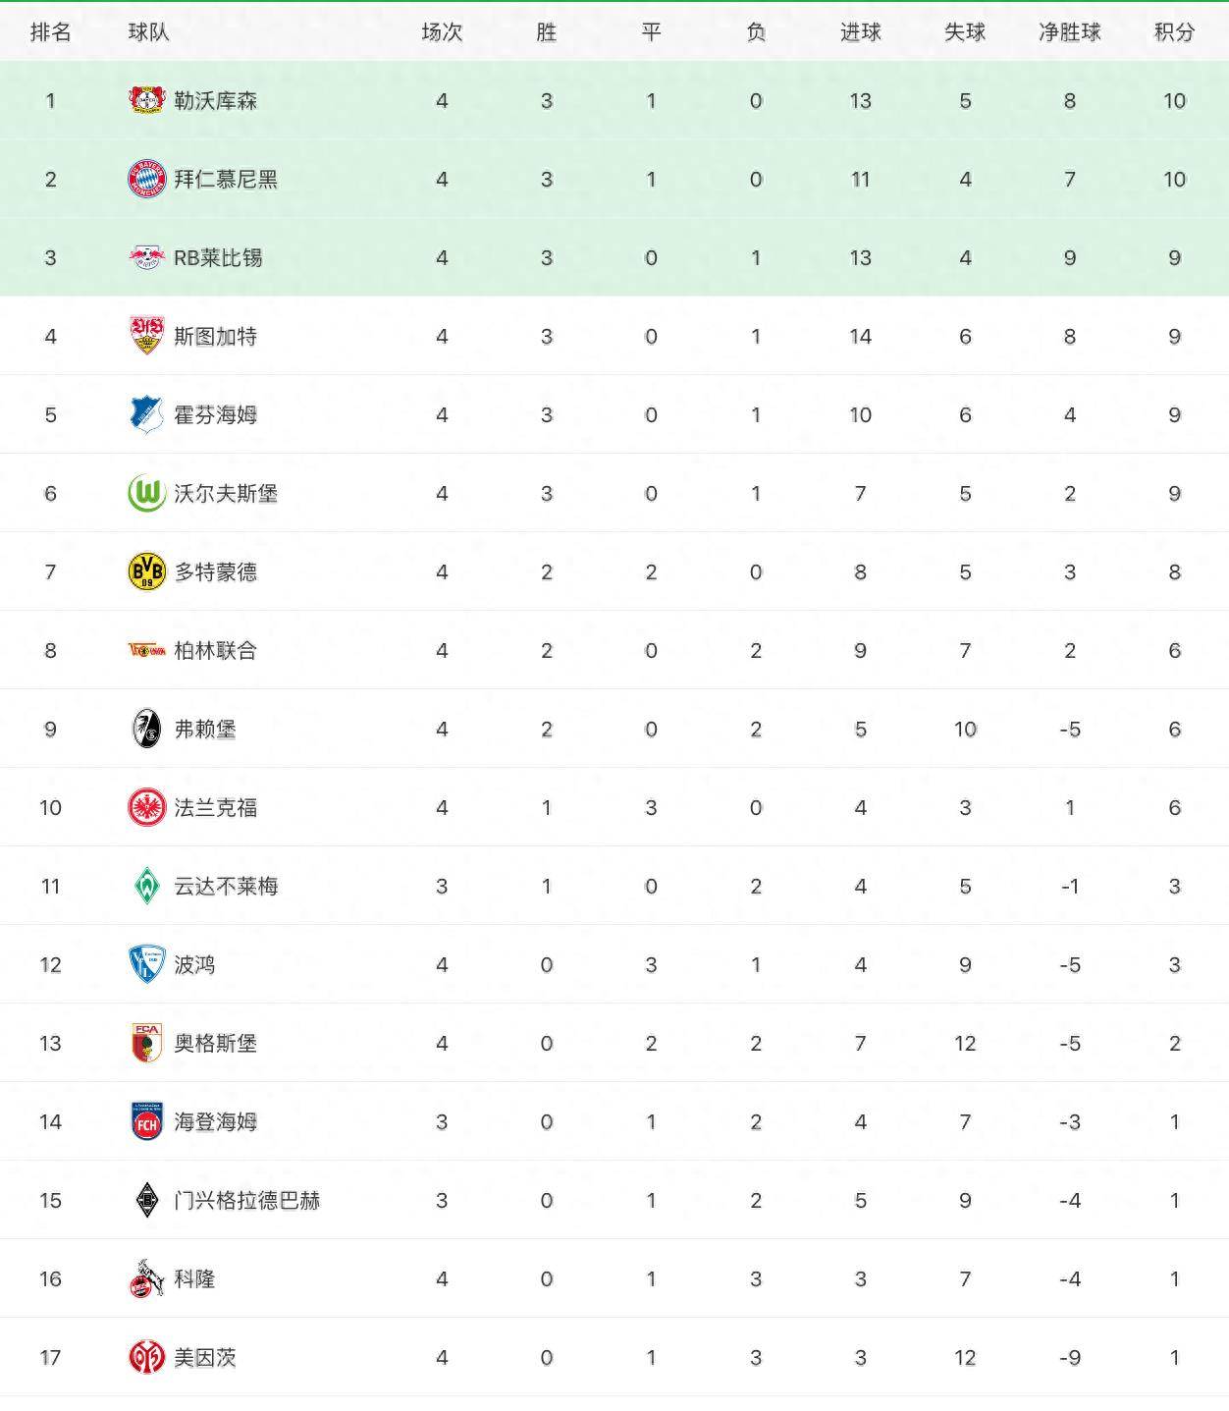Screen dimensions: 1229x1411
Task: Select the 排名 ranking column header
Action: pos(51,32)
